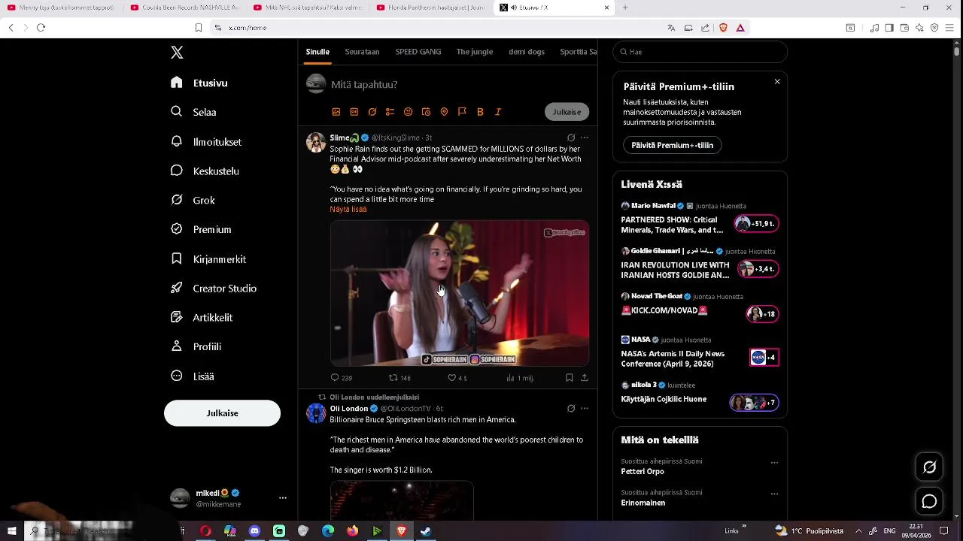Viewport: 963px width, 541px height.
Task: Share the Slime post
Action: [585, 378]
